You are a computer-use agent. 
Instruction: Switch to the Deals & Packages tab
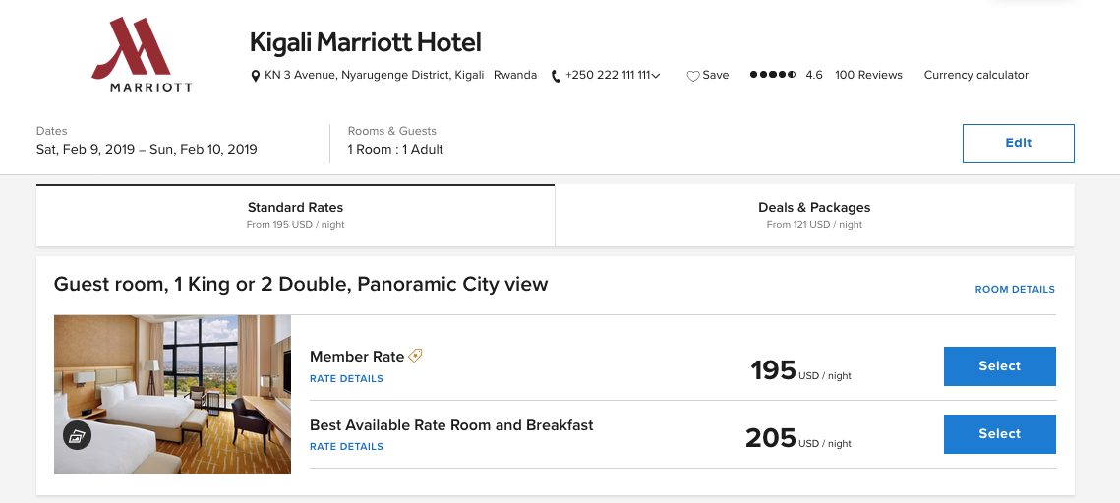pyautogui.click(x=814, y=215)
